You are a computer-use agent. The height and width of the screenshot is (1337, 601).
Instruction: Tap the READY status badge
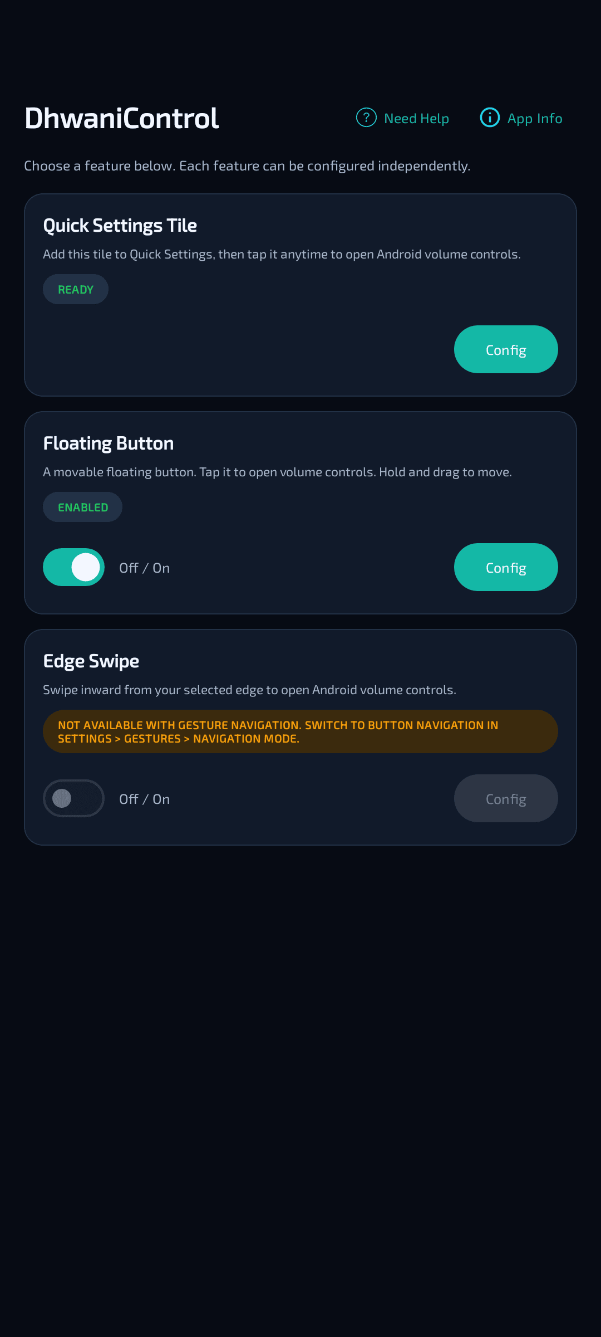coord(76,289)
